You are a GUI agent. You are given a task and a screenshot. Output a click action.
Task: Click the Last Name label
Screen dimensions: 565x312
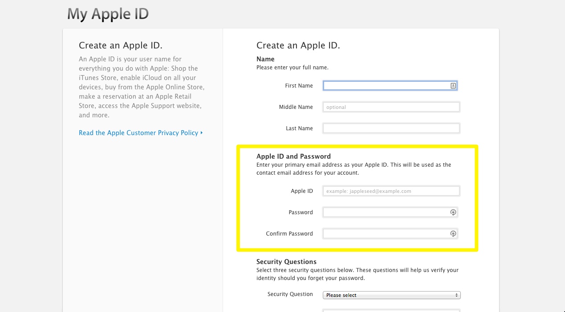[x=299, y=128]
